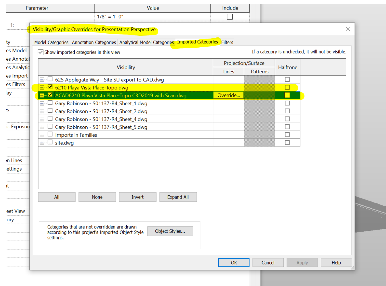This screenshot has width=386, height=286.
Task: Open the Annotation Categories tab
Action: tap(94, 42)
